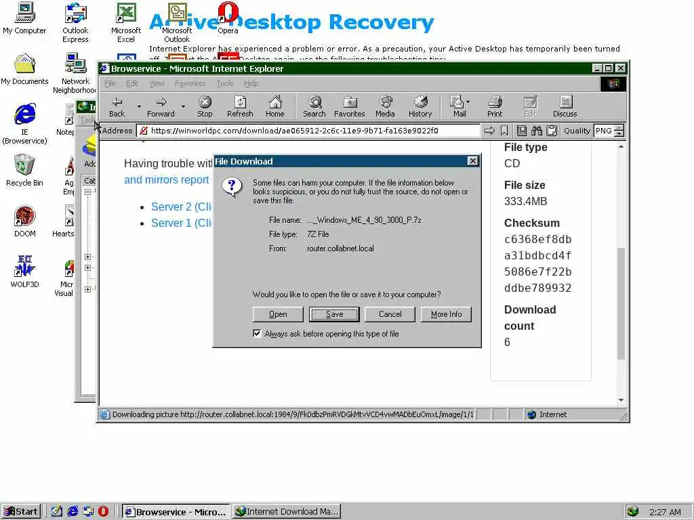Open the My Documents desktop folder
The image size is (694, 520).
[24, 69]
